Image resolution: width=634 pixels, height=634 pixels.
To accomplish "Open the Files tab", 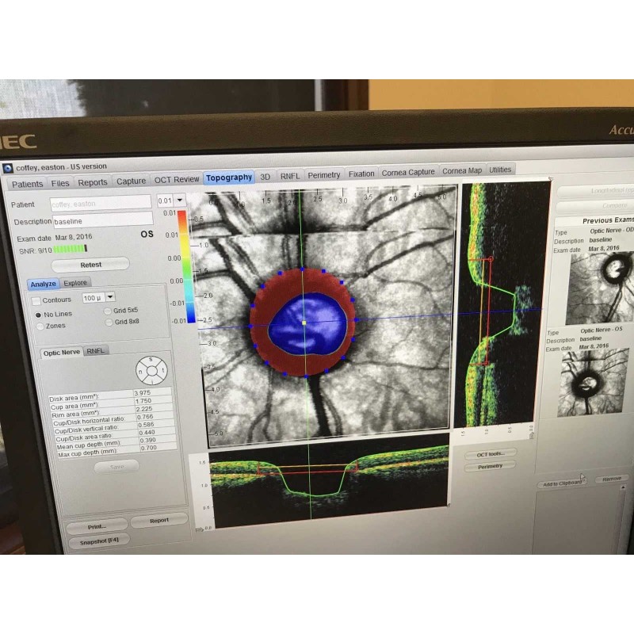I will [x=60, y=183].
